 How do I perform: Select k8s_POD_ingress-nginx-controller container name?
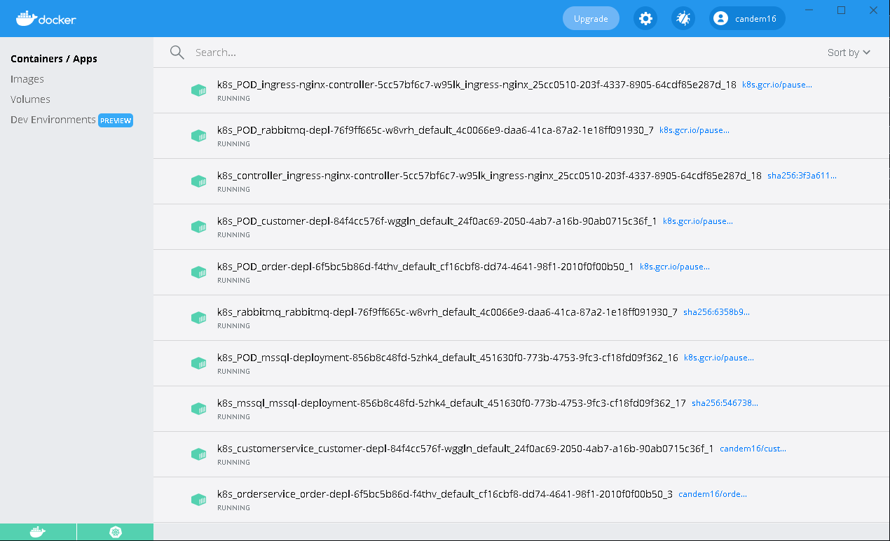click(477, 85)
